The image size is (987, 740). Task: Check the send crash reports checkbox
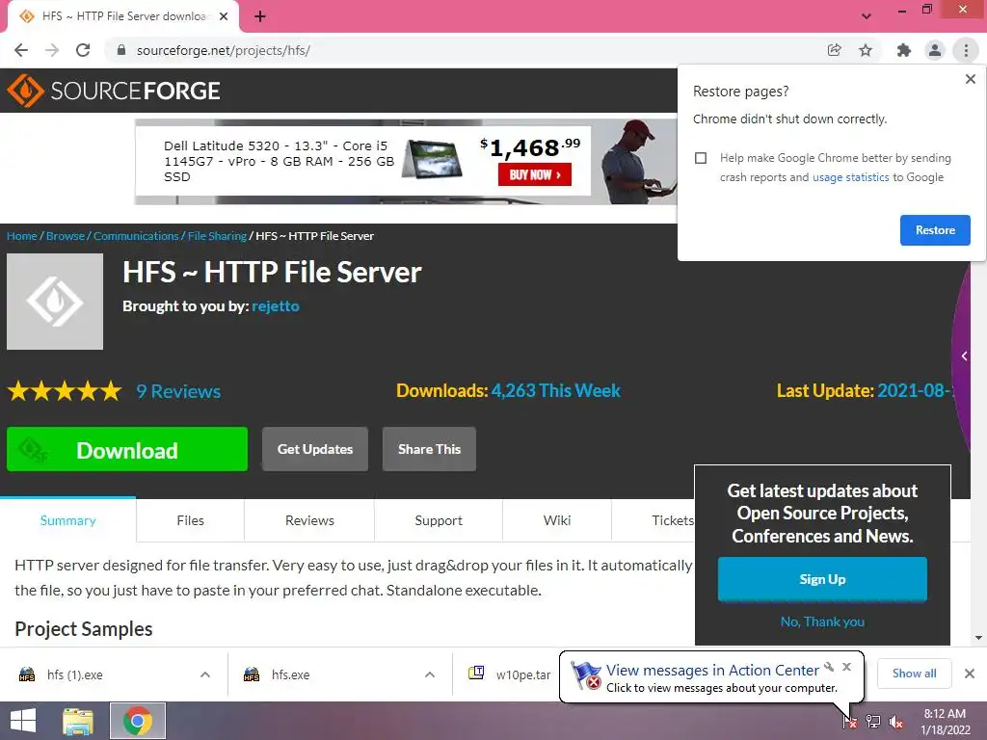701,158
